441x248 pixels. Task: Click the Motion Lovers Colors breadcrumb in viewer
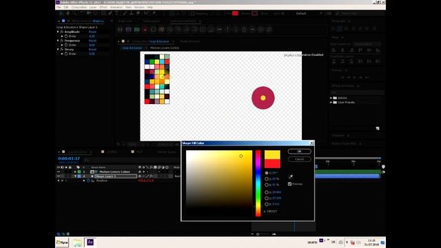(x=165, y=48)
